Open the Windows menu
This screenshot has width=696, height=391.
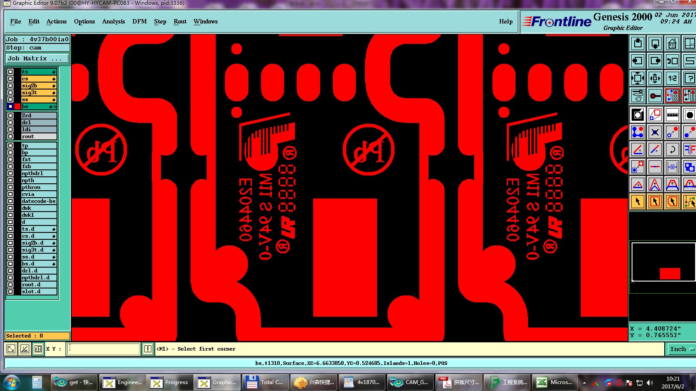pyautogui.click(x=206, y=21)
